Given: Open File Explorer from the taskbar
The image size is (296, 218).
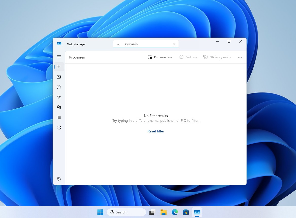Looking at the screenshot, I should tap(164, 212).
